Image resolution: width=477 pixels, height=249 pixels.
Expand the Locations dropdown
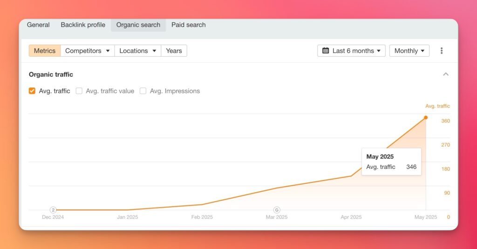(137, 51)
